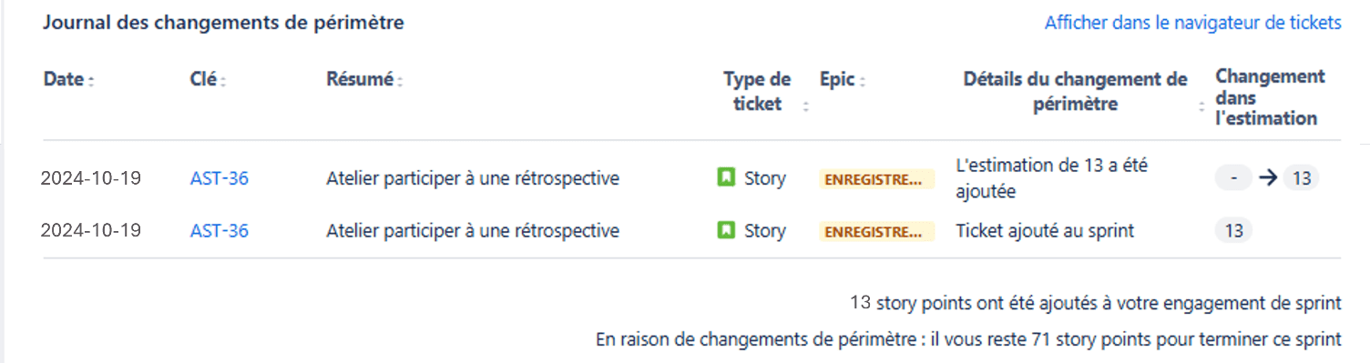This screenshot has height=363, width=1370.
Task: Sort by Epic column arrows
Action: coord(862,81)
